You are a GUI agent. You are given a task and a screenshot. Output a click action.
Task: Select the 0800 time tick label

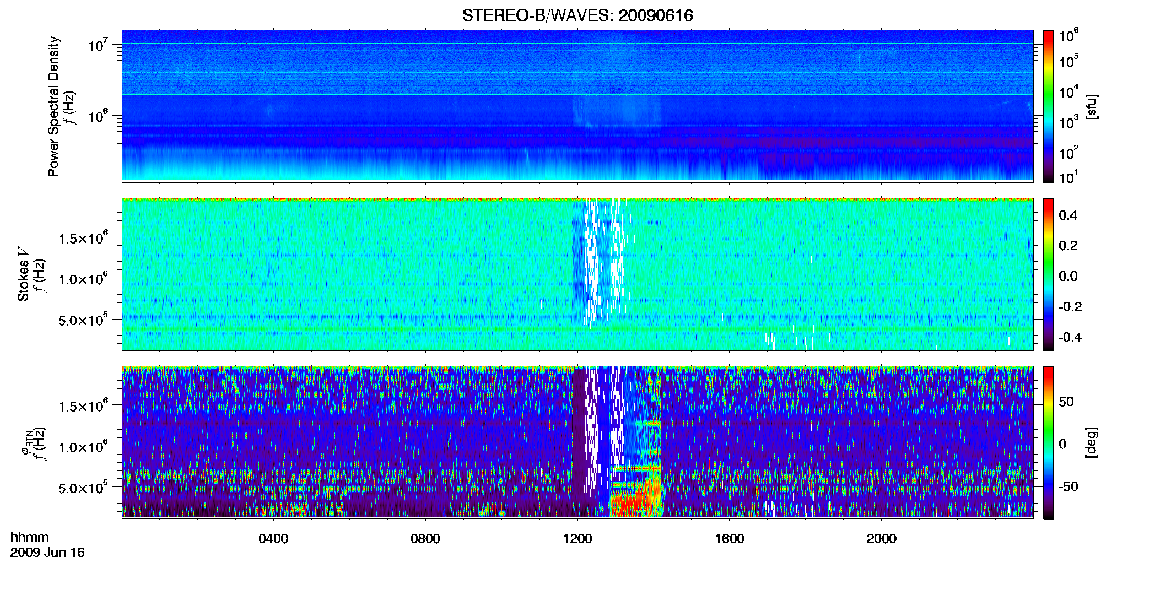(425, 539)
